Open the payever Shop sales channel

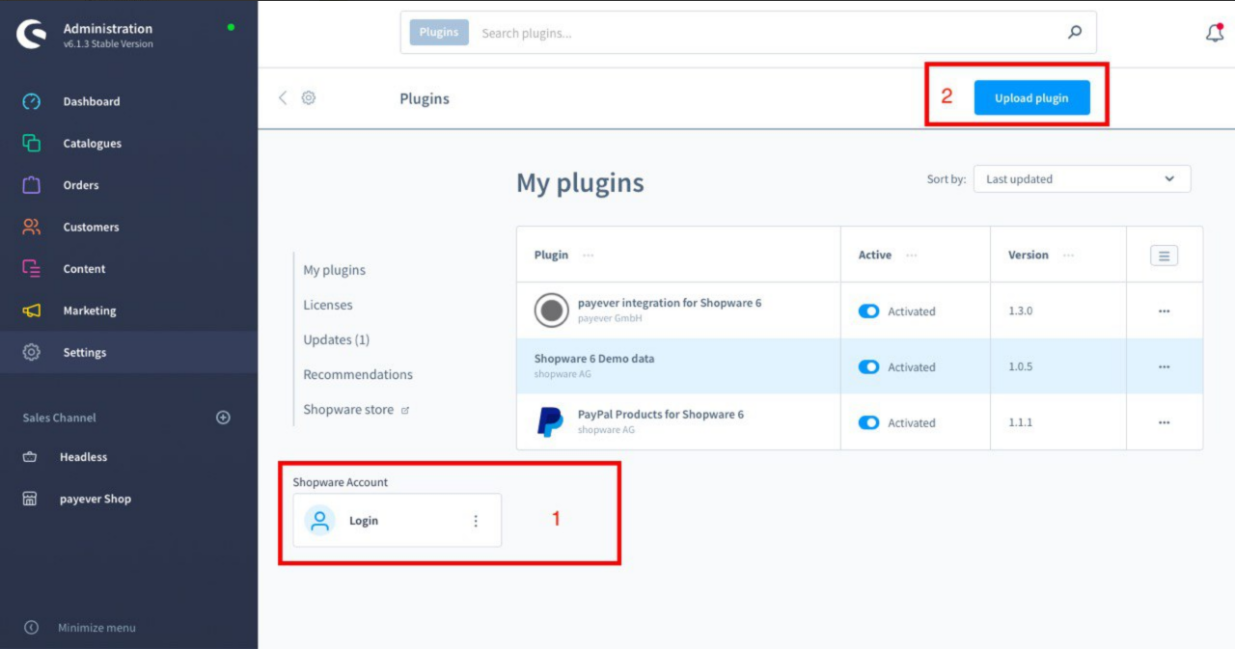pos(96,499)
